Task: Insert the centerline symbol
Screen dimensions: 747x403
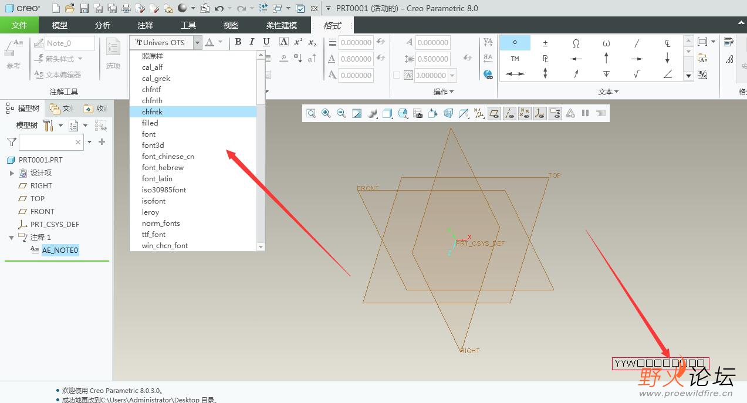Action: pos(667,43)
